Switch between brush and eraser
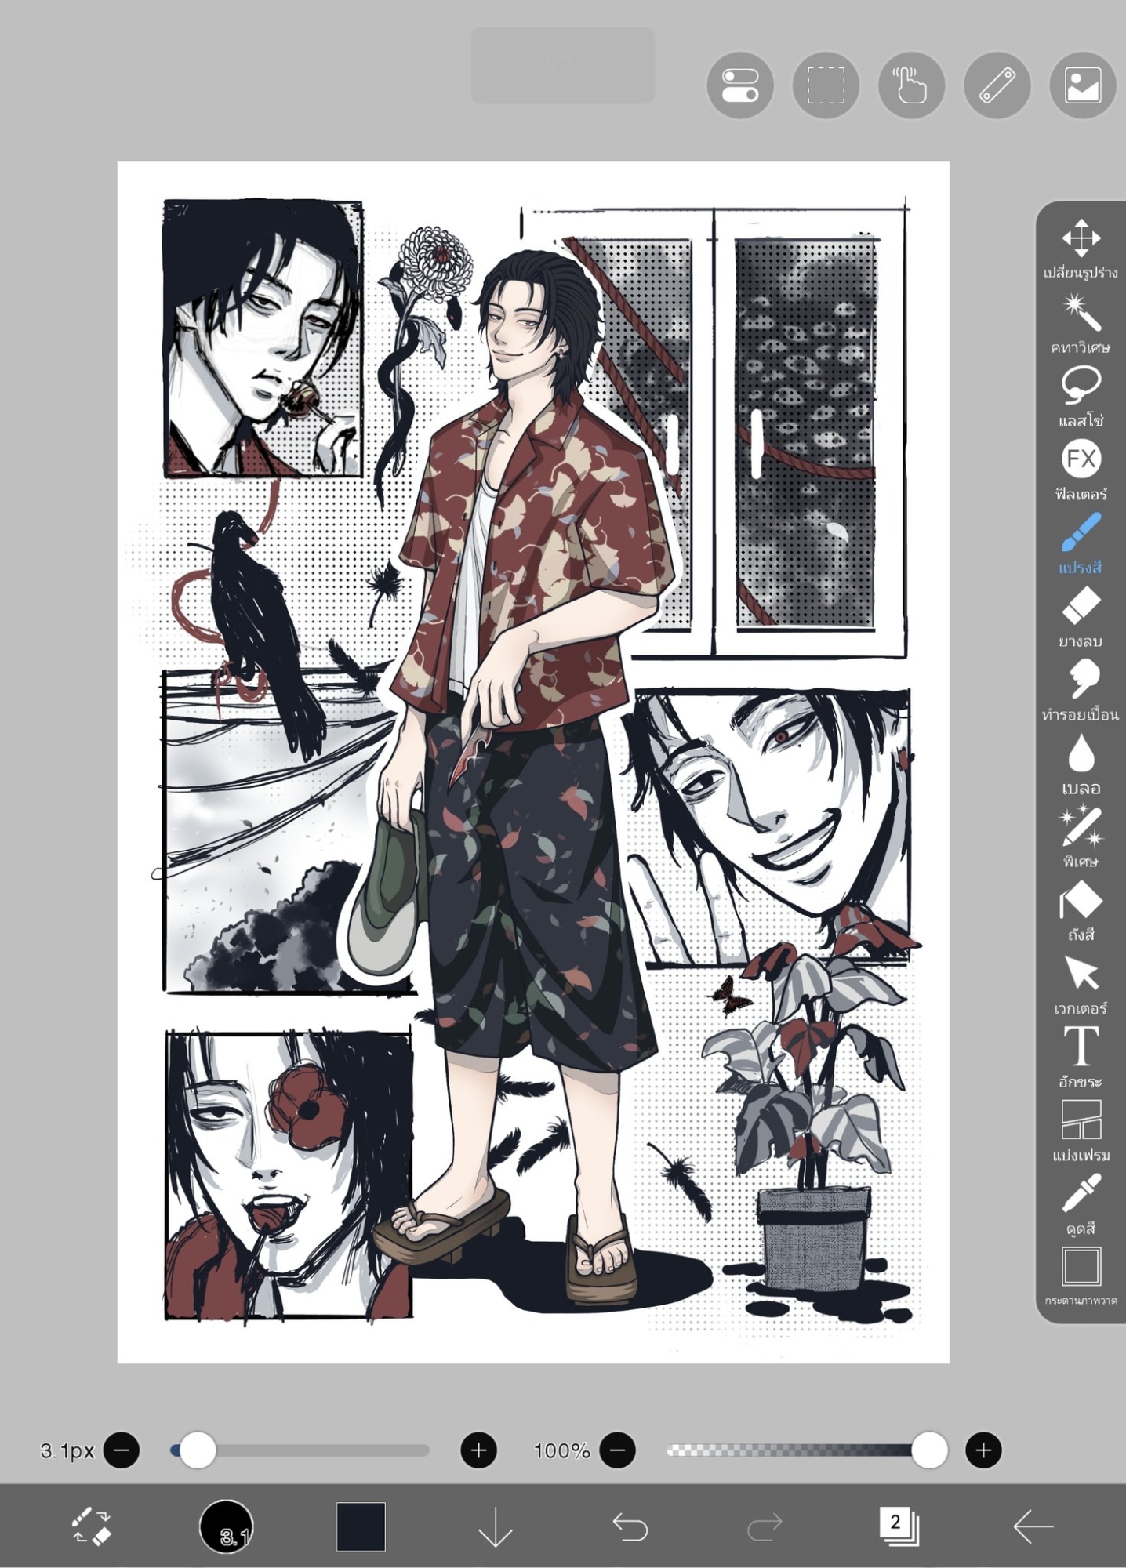The width and height of the screenshot is (1126, 1568). [92, 1526]
